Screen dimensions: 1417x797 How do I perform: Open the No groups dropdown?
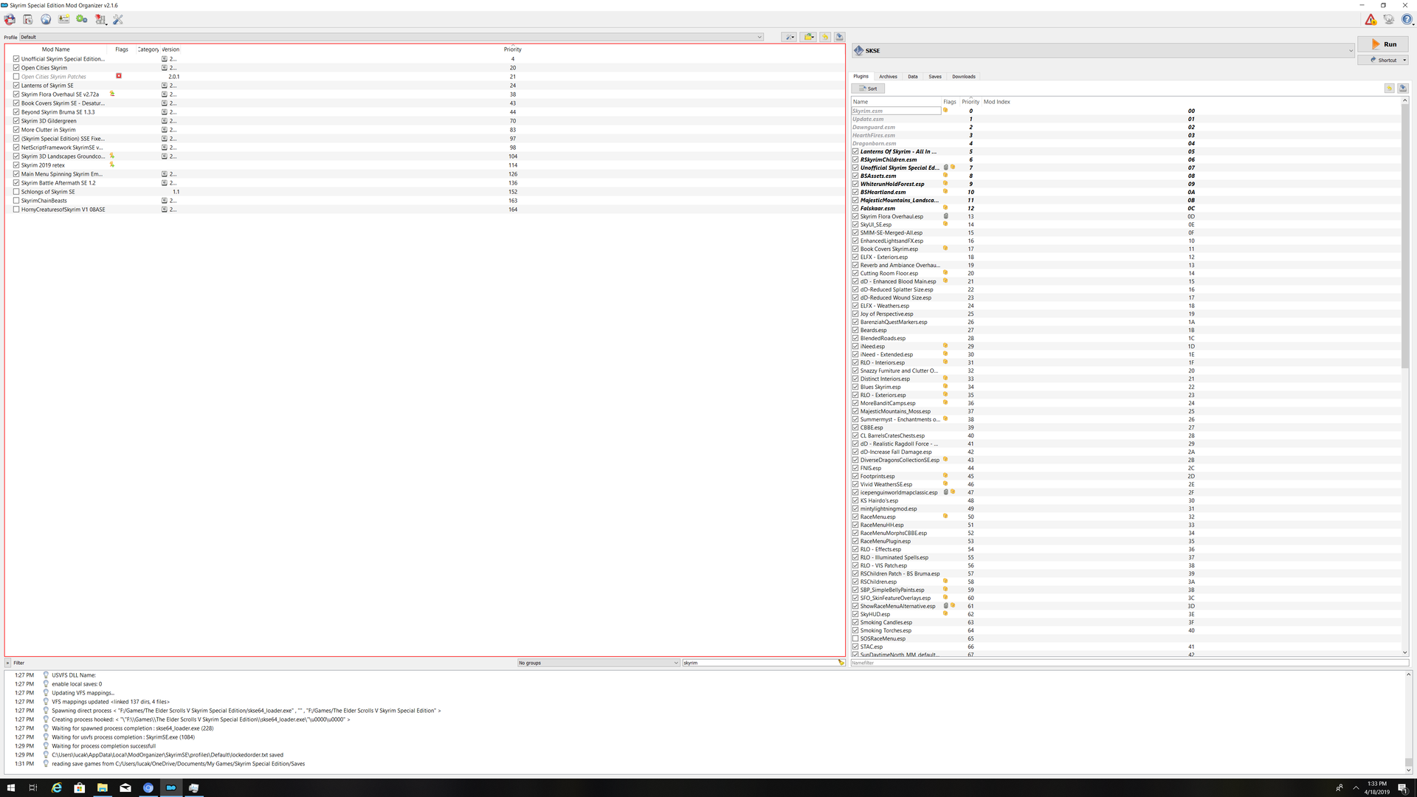(598, 663)
